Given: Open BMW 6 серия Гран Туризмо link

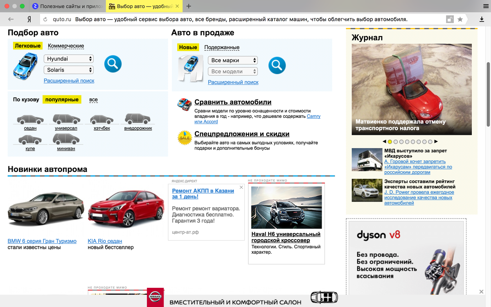Looking at the screenshot, I should point(42,241).
